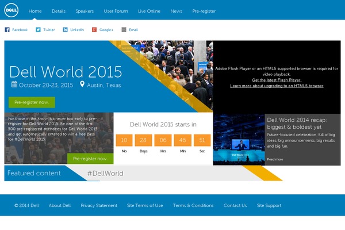Click Pre-register now button over crowd photo
Viewport: 345px width, 230px height.
tap(90, 159)
